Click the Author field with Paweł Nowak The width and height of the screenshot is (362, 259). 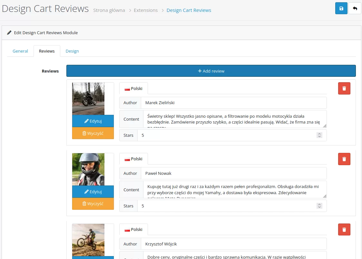[234, 173]
